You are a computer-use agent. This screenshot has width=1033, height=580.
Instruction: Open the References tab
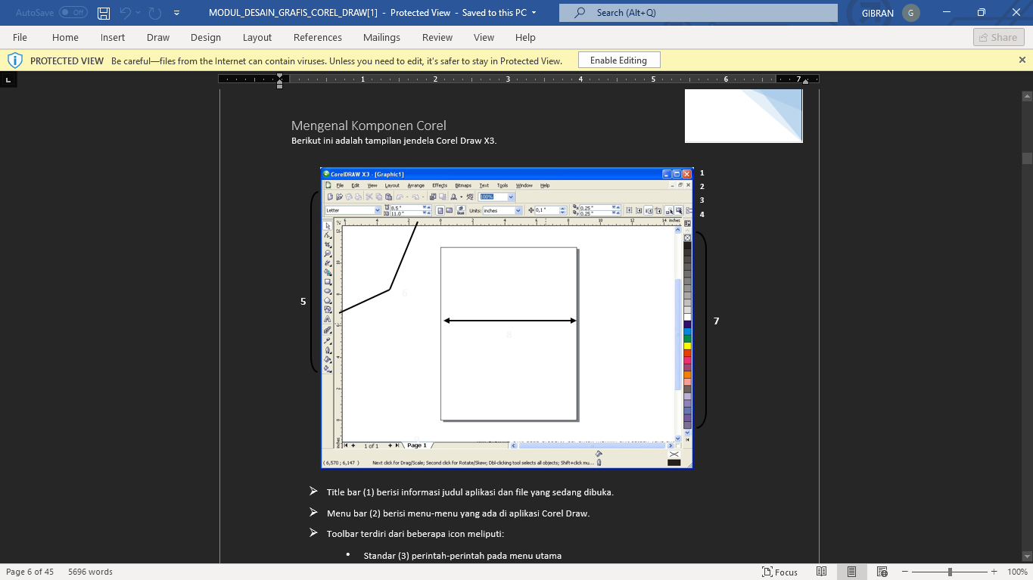[x=317, y=37]
